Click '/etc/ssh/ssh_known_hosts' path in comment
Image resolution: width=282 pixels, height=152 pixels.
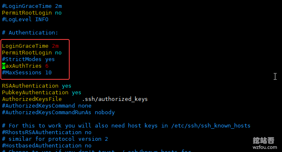[211, 126]
